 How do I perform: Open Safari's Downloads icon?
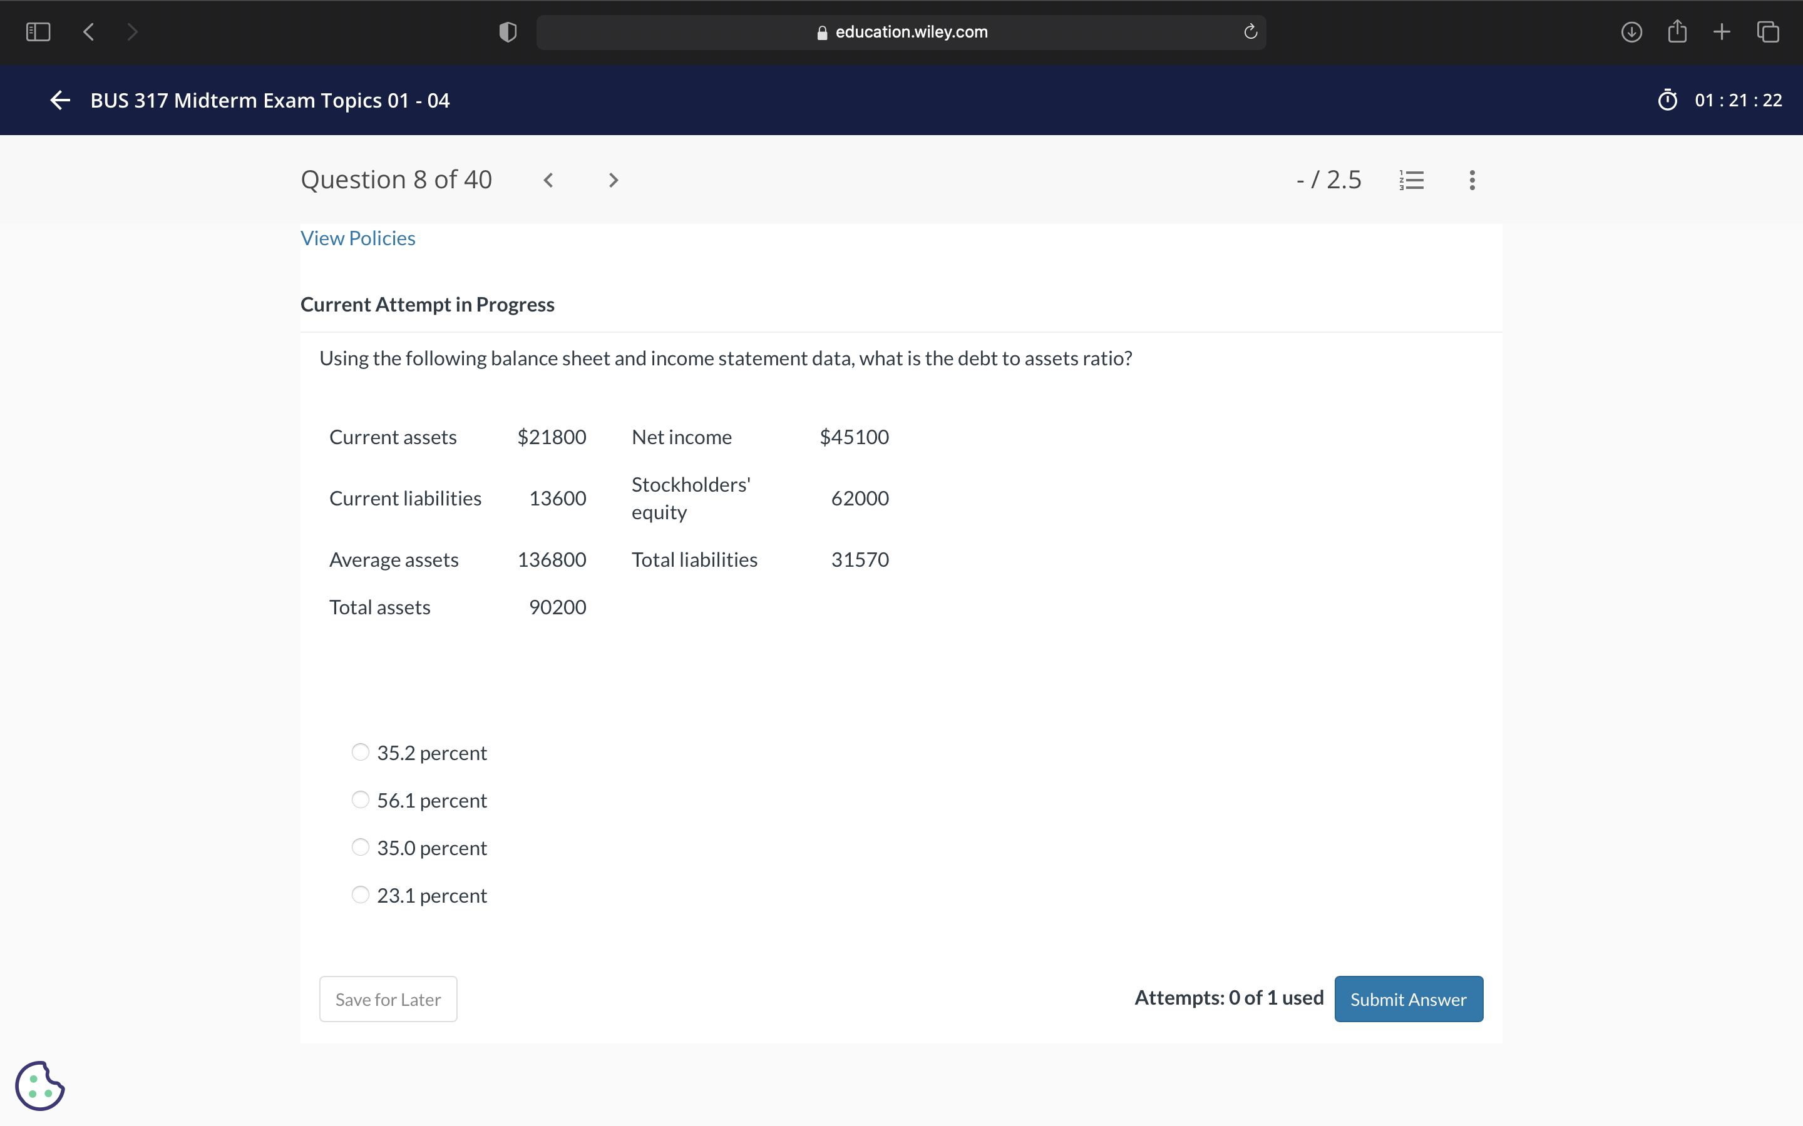tap(1631, 31)
